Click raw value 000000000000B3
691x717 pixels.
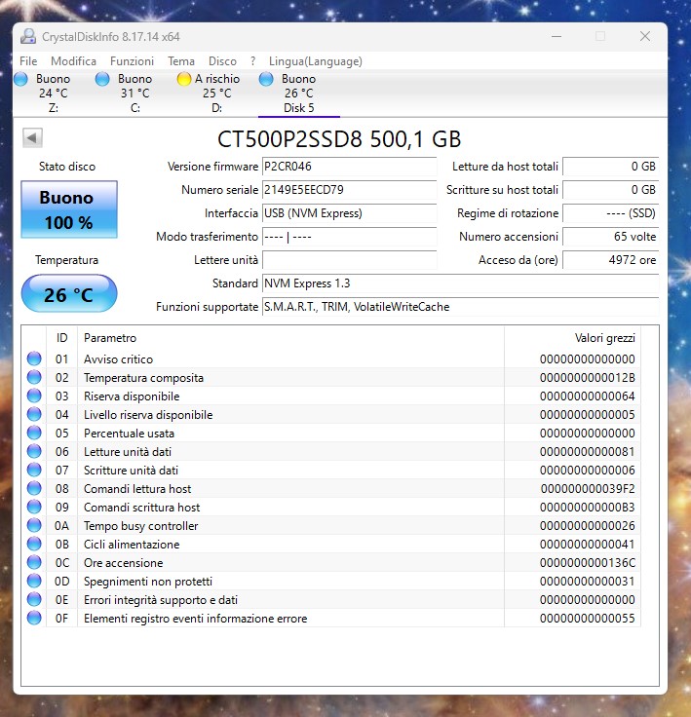pos(587,508)
